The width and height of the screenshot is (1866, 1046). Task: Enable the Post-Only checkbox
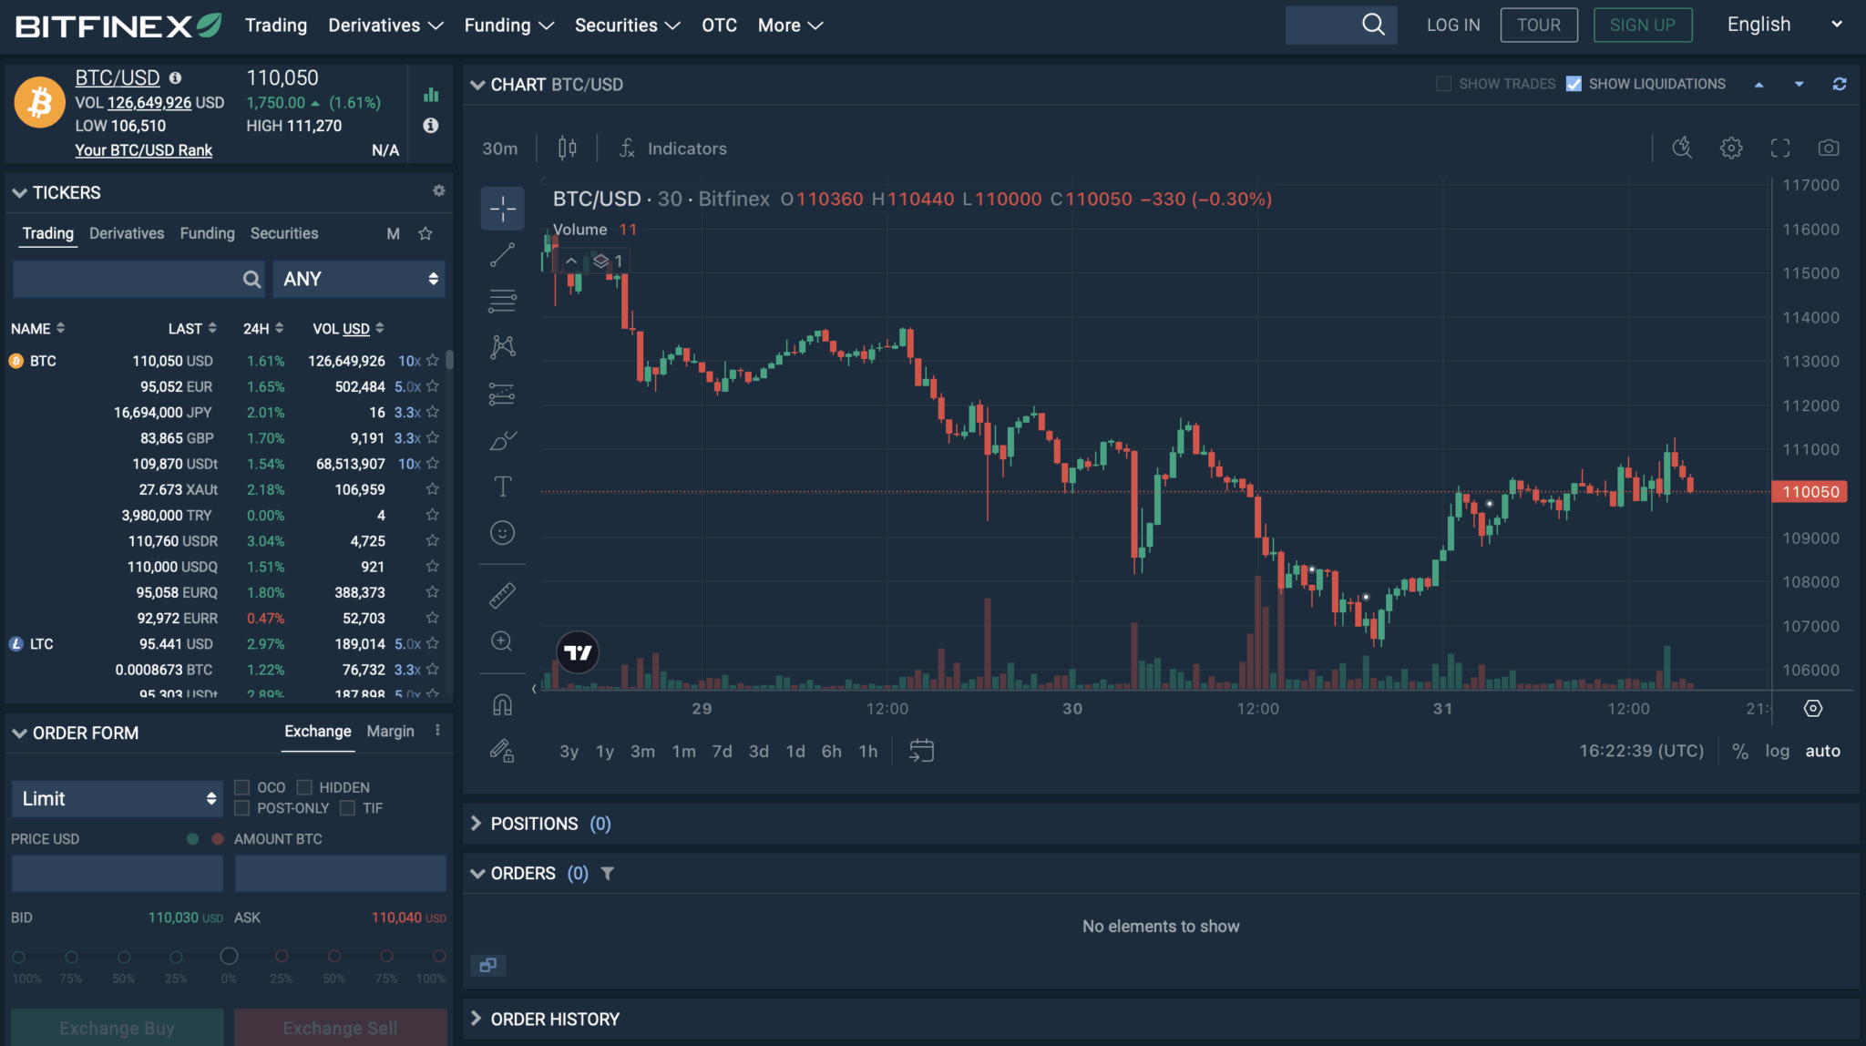242,808
